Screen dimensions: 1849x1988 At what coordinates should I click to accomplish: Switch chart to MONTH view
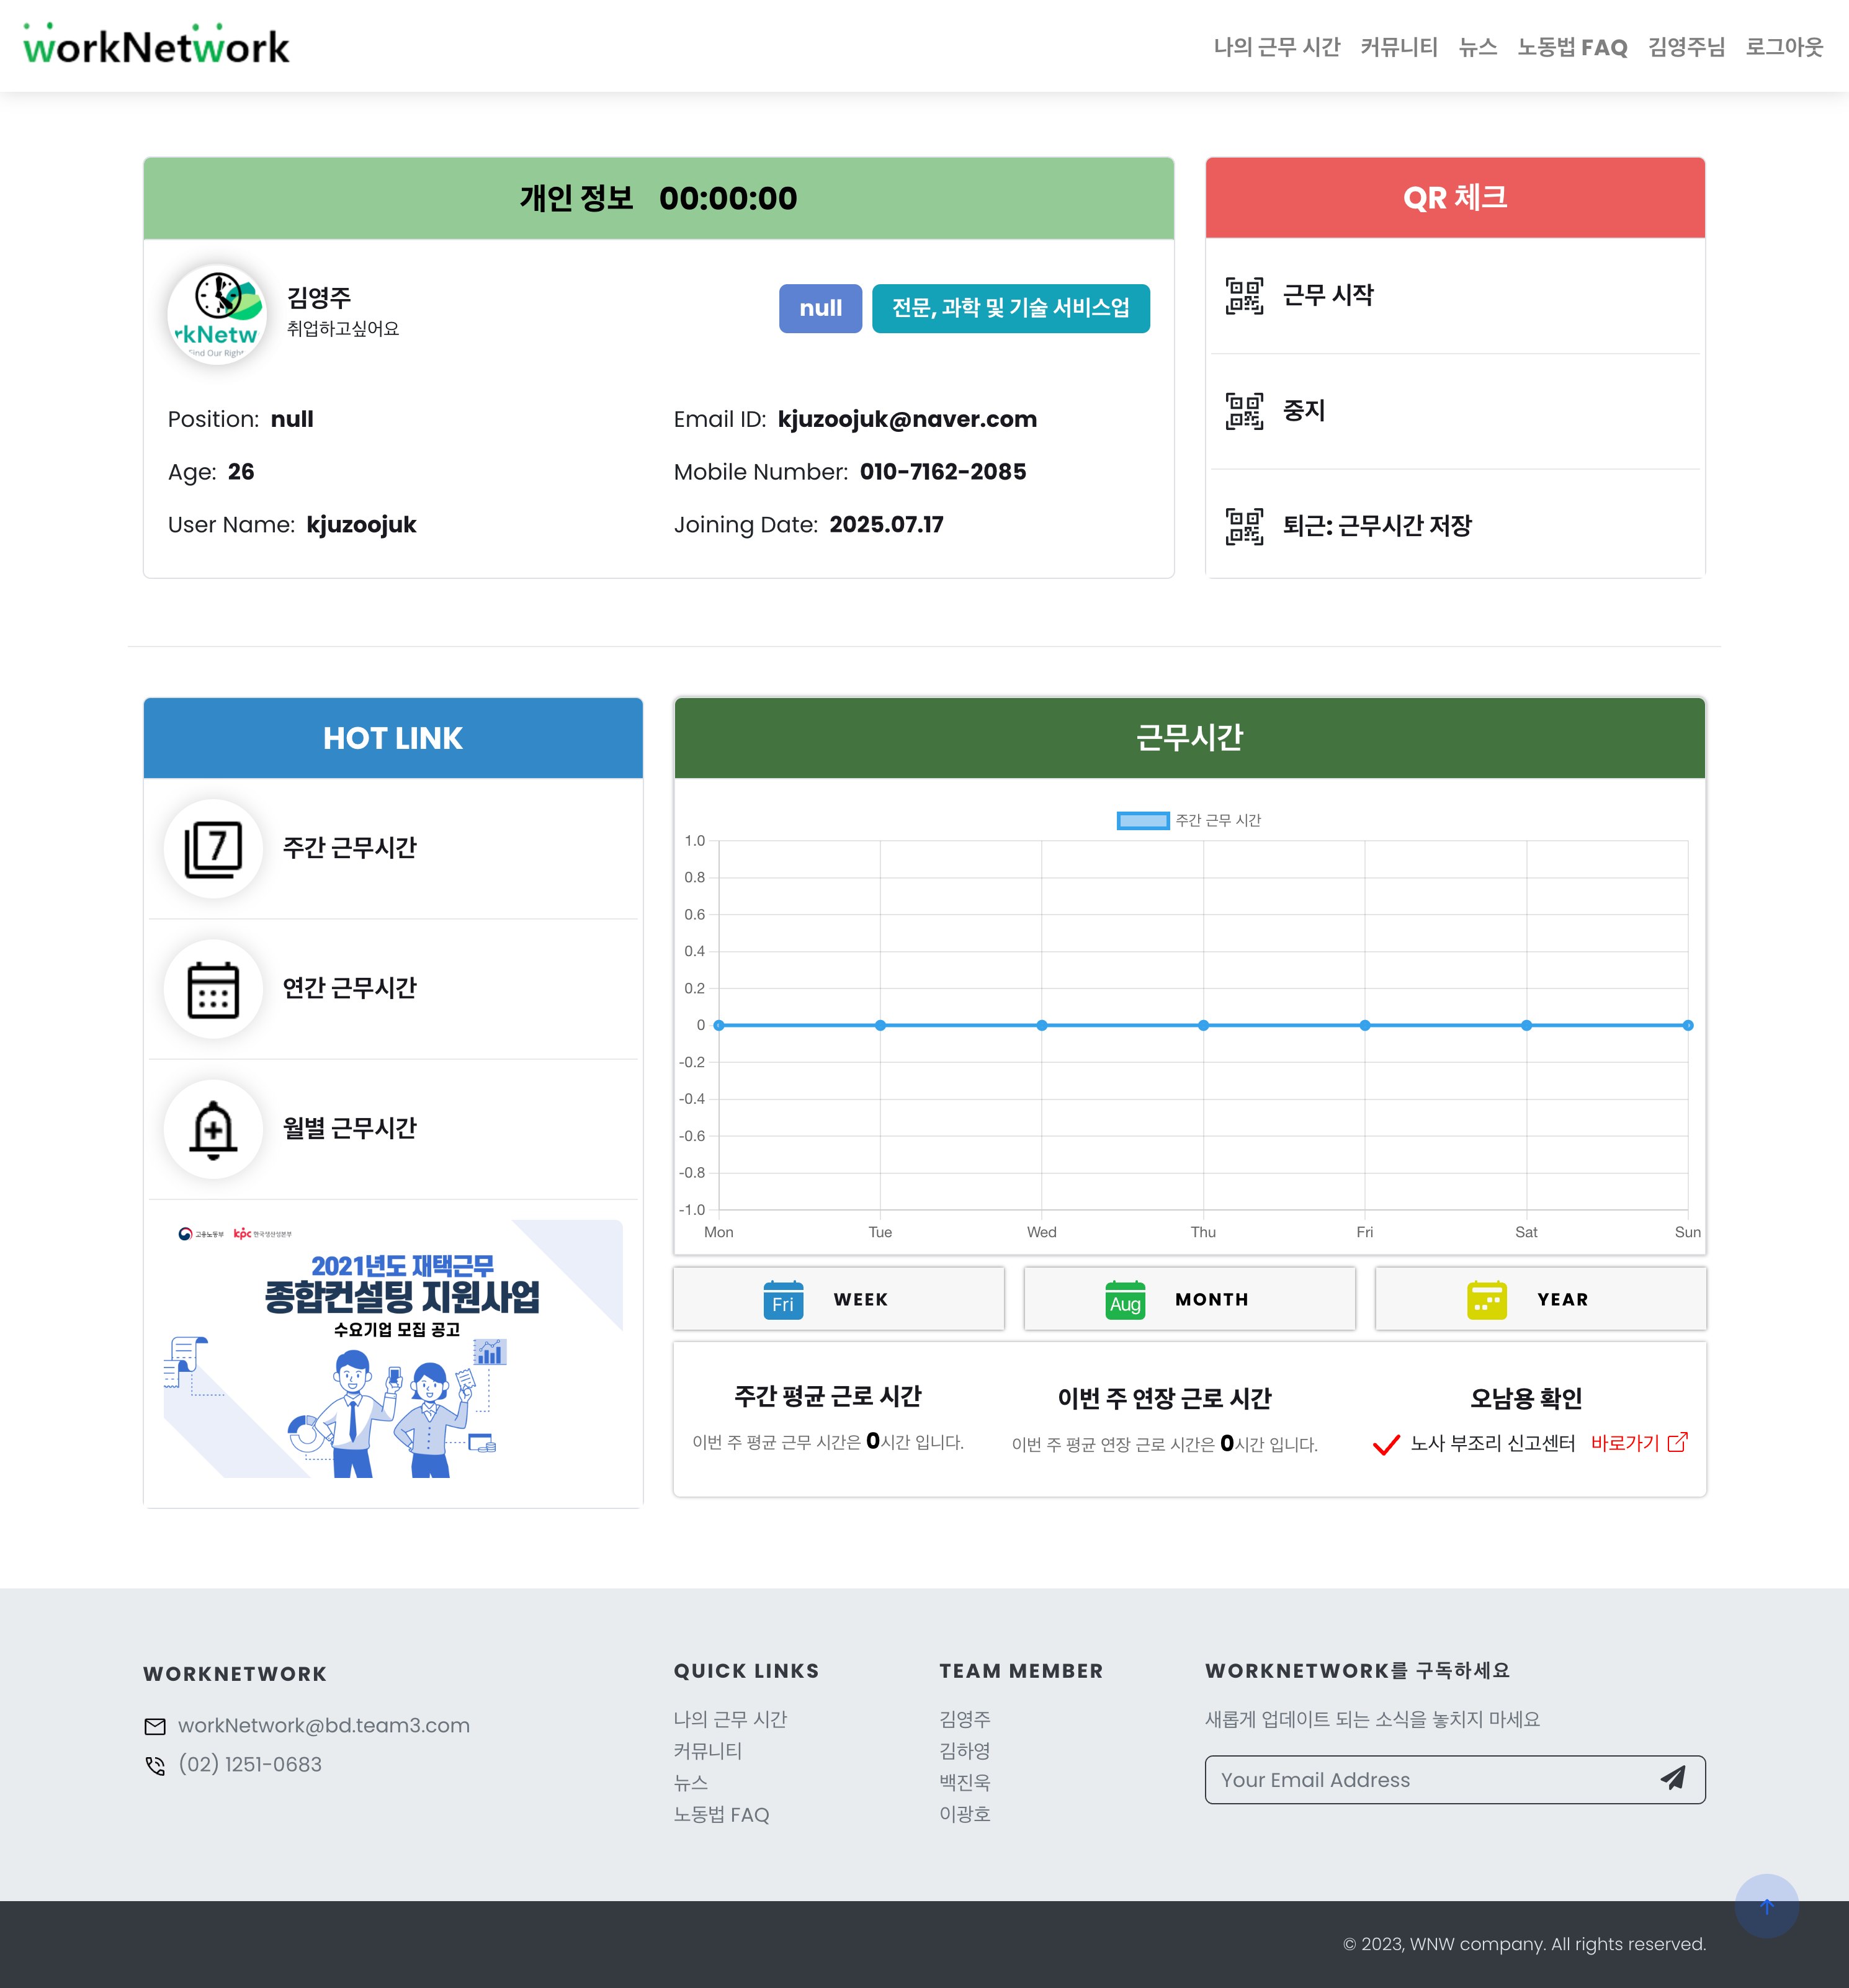click(1189, 1299)
